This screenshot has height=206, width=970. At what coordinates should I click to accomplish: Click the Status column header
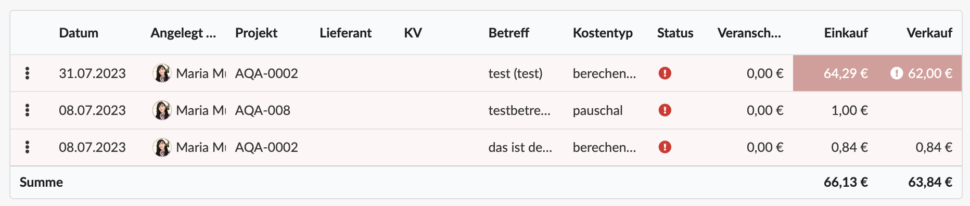click(675, 33)
